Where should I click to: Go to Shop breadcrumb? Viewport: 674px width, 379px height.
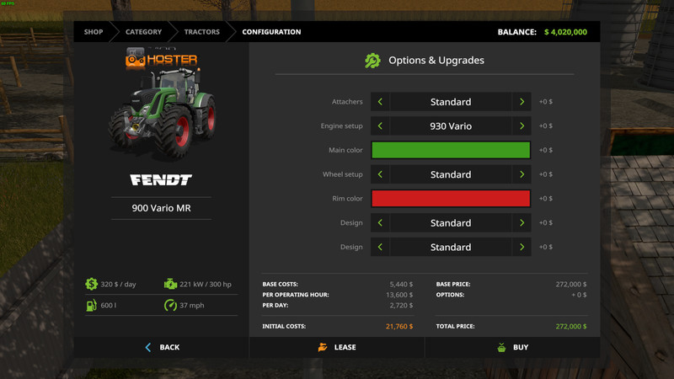(94, 32)
